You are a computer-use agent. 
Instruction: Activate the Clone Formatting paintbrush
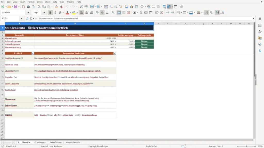coord(56,7)
